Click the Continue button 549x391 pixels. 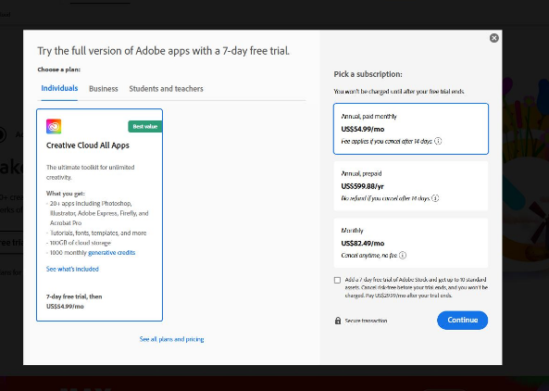[462, 320]
